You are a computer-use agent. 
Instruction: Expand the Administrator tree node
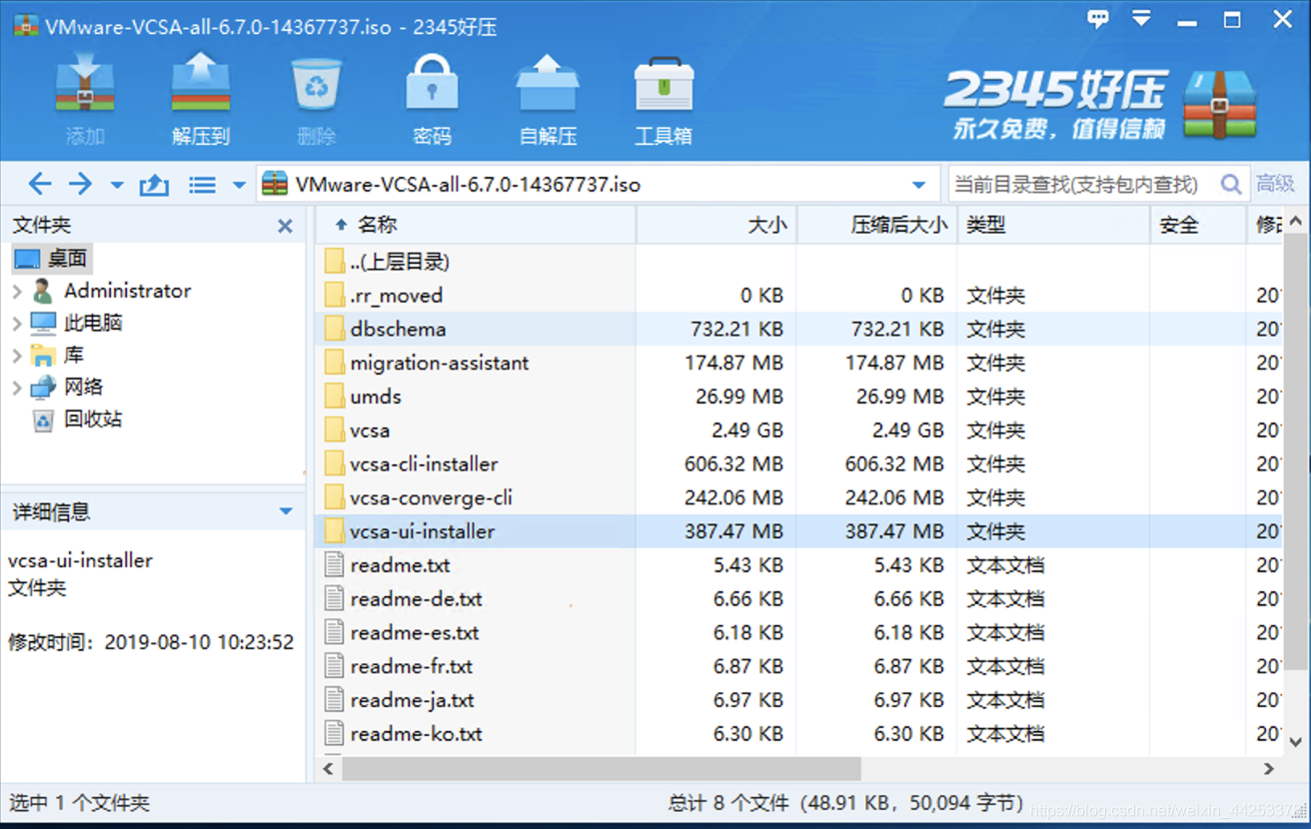click(x=16, y=292)
